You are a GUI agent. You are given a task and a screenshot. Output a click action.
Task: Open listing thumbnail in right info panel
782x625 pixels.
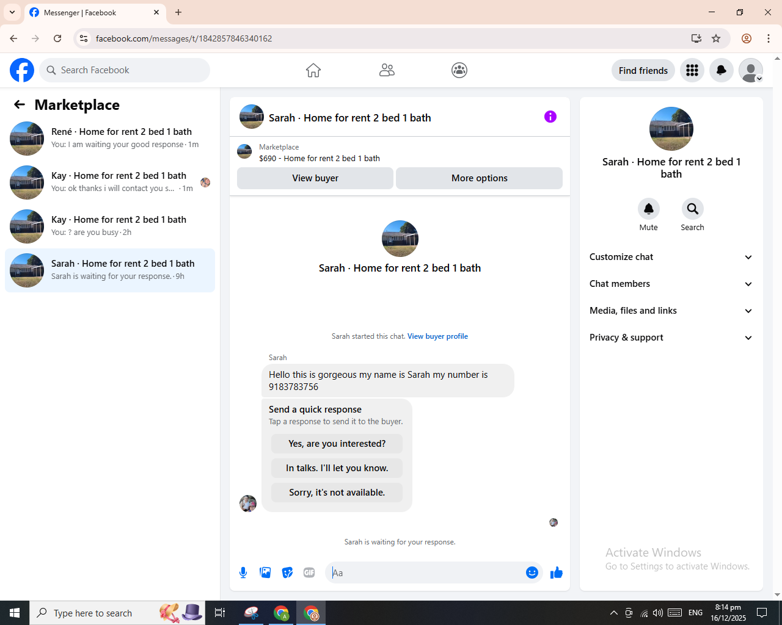(671, 129)
